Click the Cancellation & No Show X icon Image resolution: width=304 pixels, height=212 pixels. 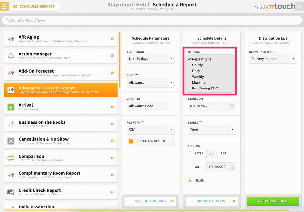[x=11, y=141]
